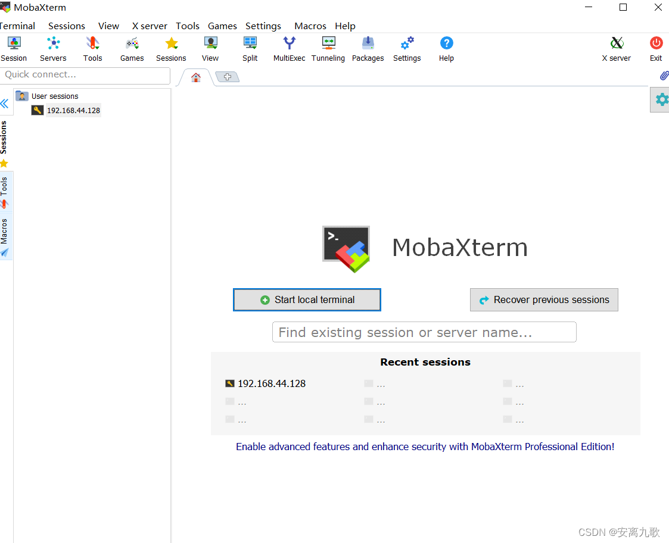Open the Tunneling toolbar icon
The height and width of the screenshot is (543, 669).
(x=328, y=49)
